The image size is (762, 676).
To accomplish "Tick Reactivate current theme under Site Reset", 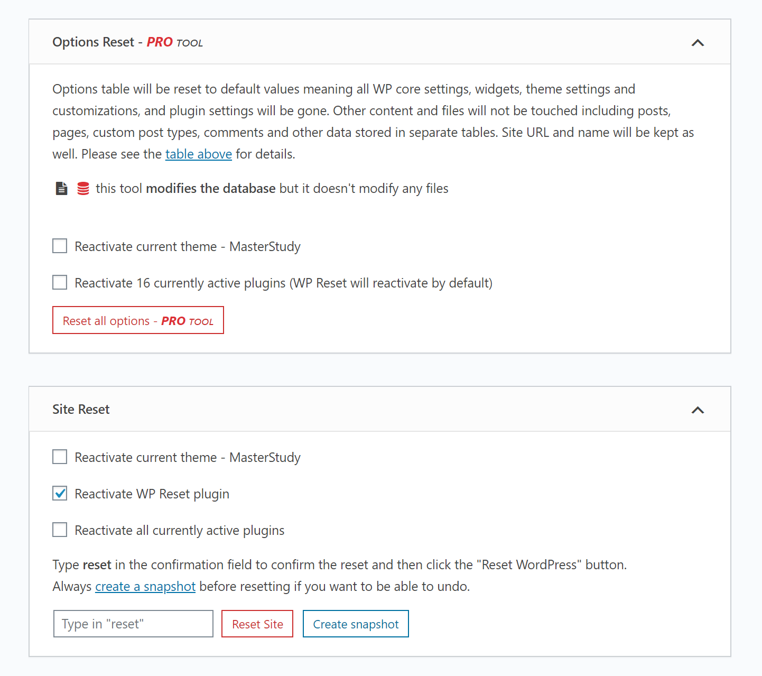I will (60, 457).
